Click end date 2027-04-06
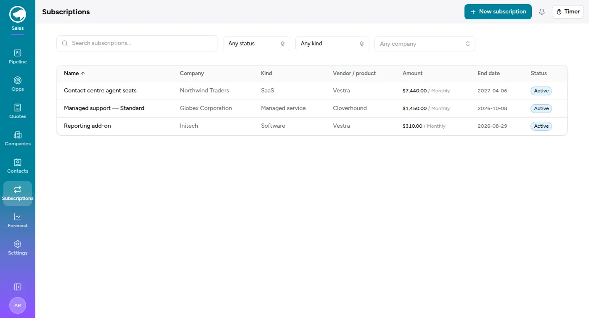The height and width of the screenshot is (318, 589). tap(492, 91)
